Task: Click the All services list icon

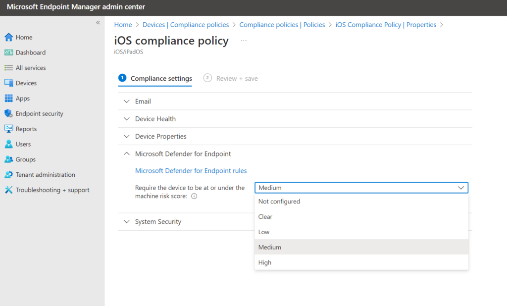Action: tap(9, 68)
